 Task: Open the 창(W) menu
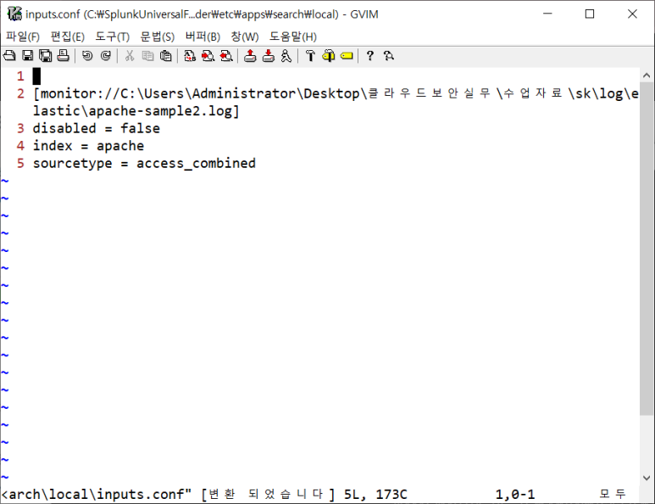[x=245, y=36]
